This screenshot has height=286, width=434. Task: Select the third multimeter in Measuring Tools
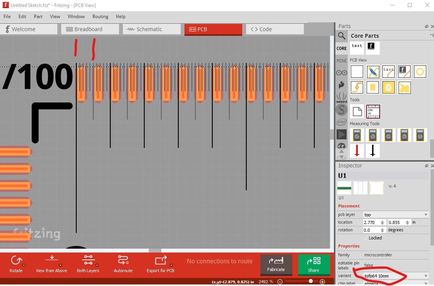click(x=388, y=135)
